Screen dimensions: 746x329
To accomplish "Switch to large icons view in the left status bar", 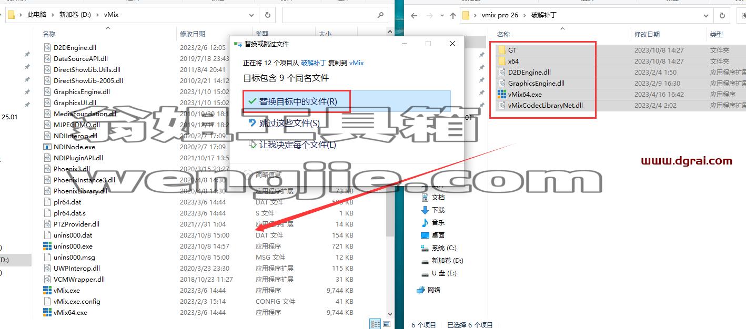I will coord(387,324).
